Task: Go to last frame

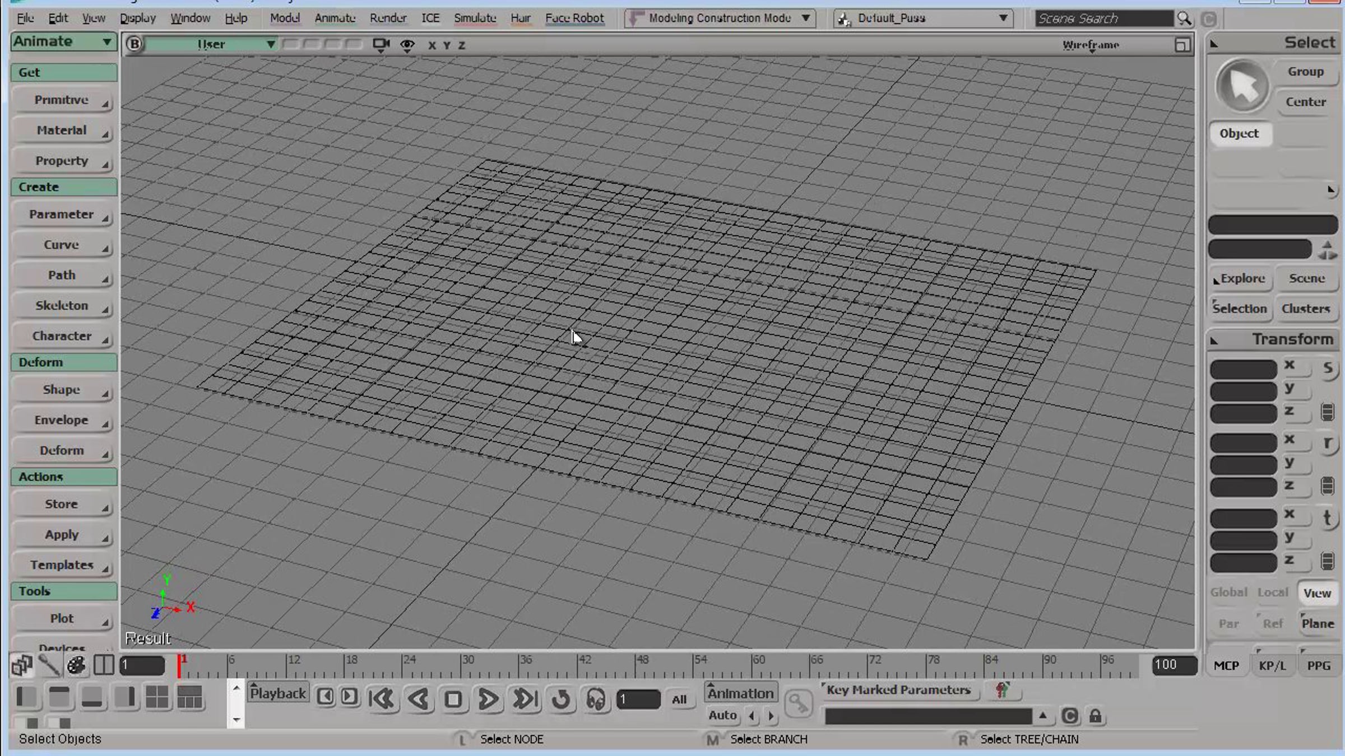Action: [525, 699]
